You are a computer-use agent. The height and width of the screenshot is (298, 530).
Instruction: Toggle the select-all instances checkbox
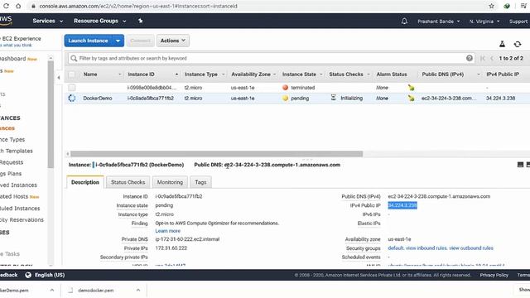point(72,74)
